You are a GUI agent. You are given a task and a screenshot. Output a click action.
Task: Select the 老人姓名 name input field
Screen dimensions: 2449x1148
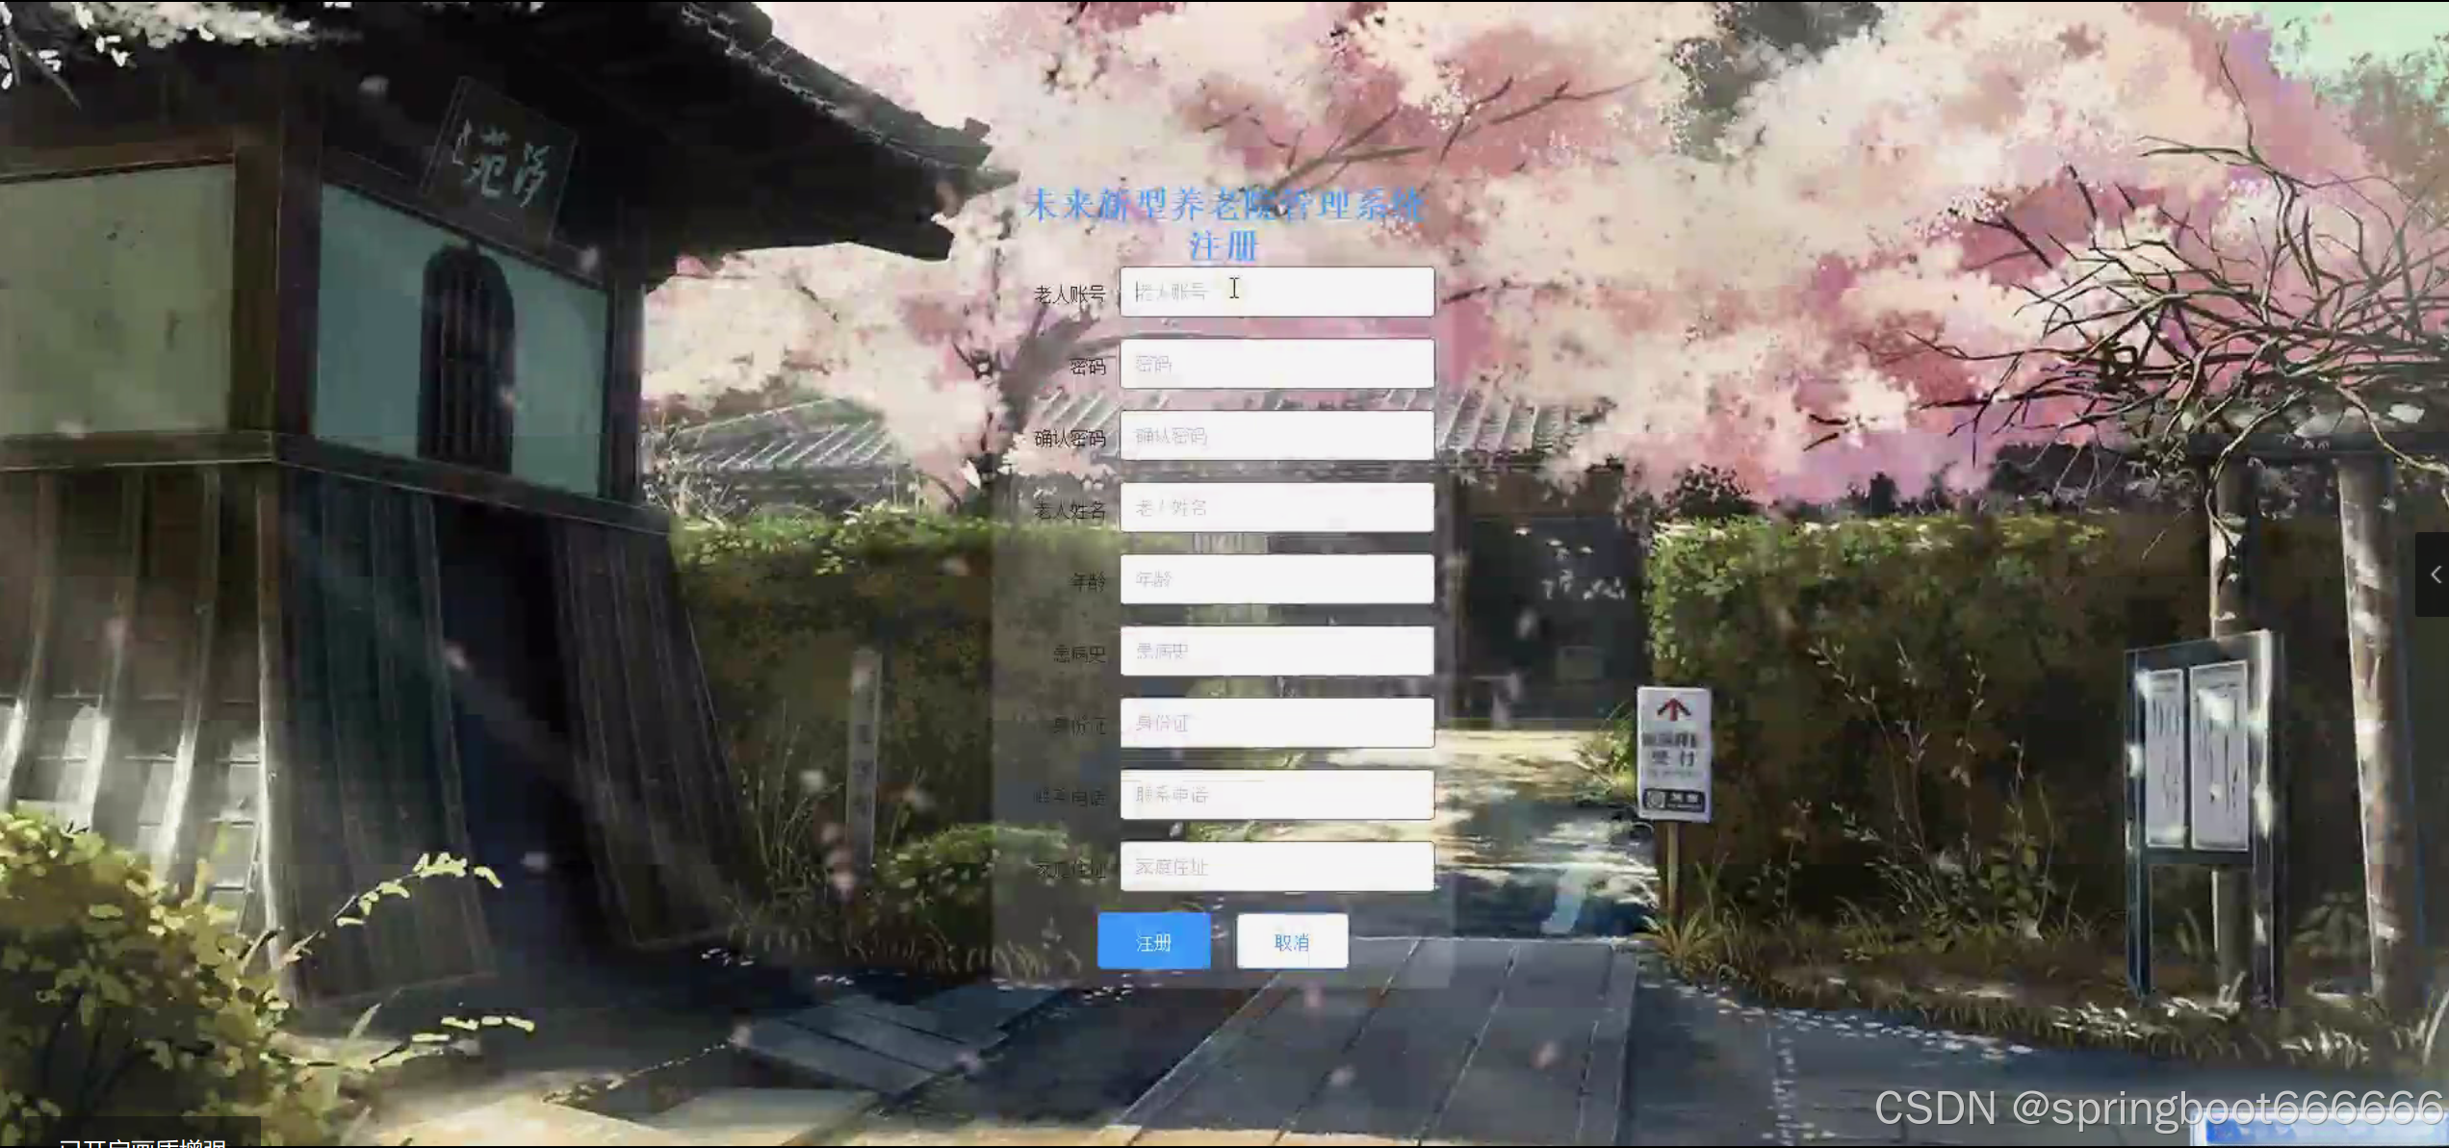[1276, 507]
